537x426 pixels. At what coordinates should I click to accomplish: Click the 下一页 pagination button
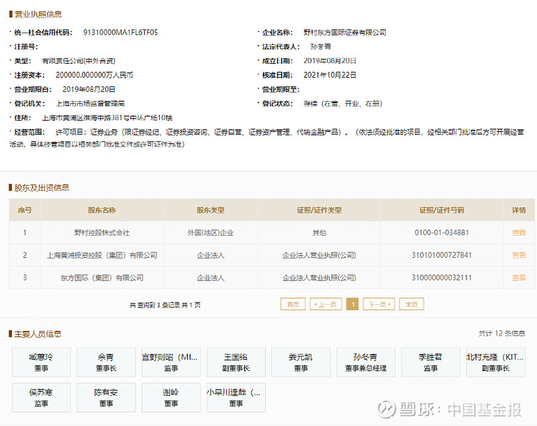point(379,304)
